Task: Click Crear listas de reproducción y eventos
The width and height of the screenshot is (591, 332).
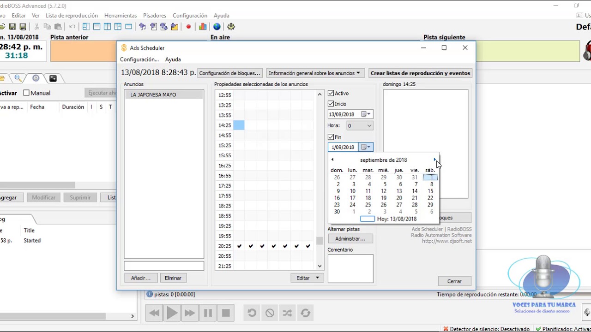Action: point(420,73)
